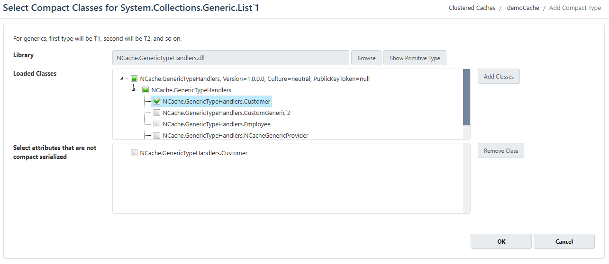Select the Customer entry text in attributes panel
The width and height of the screenshot is (609, 264).
pyautogui.click(x=194, y=153)
